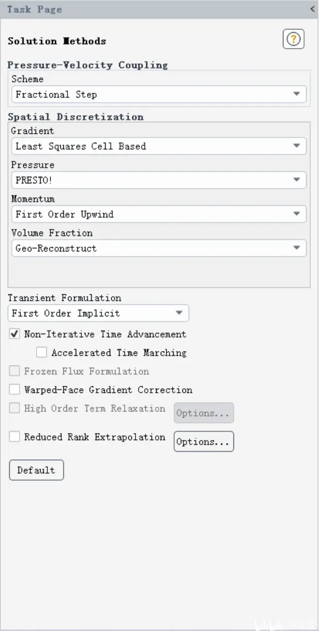This screenshot has height=631, width=319.
Task: Expand the Gradient Least Squares Cell Based dropdown
Action: [159, 146]
